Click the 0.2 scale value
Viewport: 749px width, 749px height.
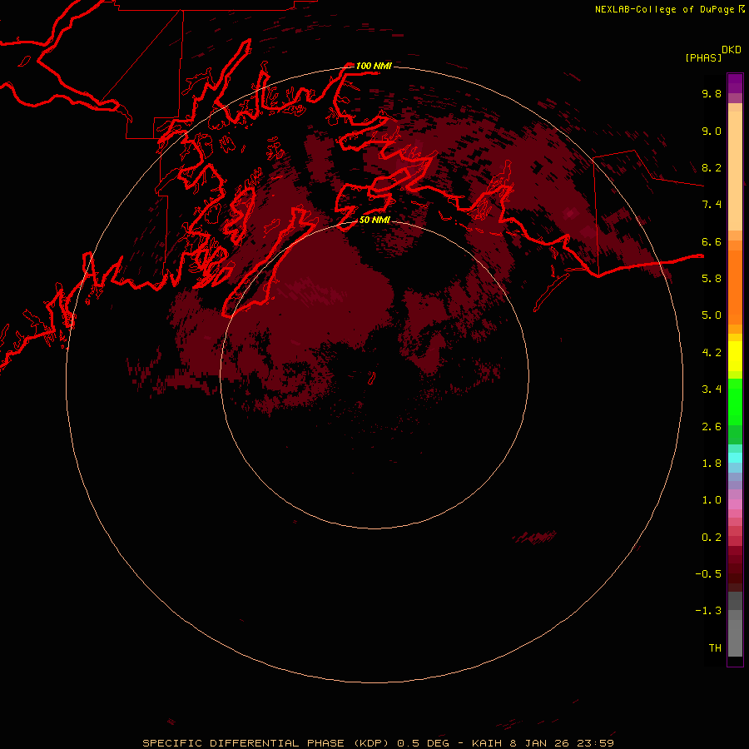point(712,537)
